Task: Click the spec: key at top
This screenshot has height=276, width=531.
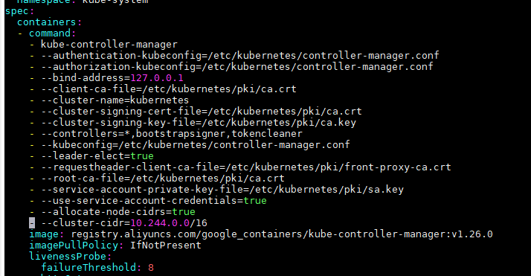Action: [19, 11]
